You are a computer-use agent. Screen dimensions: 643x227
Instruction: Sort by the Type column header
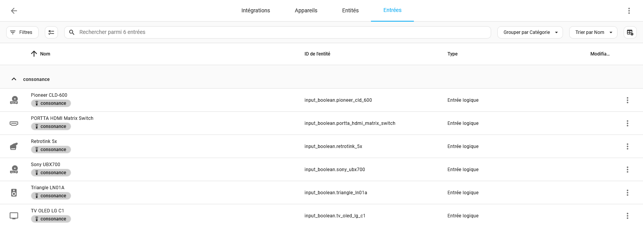(x=452, y=54)
